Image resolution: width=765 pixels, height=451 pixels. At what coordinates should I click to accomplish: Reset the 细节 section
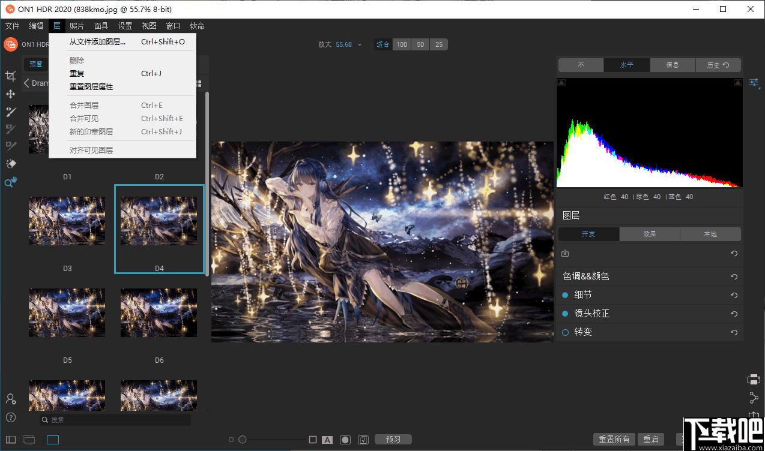tap(734, 295)
